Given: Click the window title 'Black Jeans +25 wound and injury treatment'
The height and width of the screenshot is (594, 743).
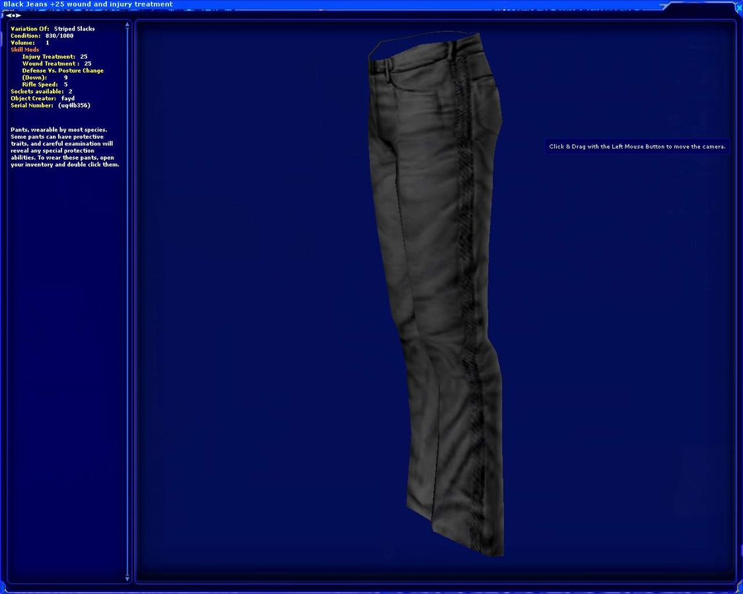Looking at the screenshot, I should coord(88,5).
